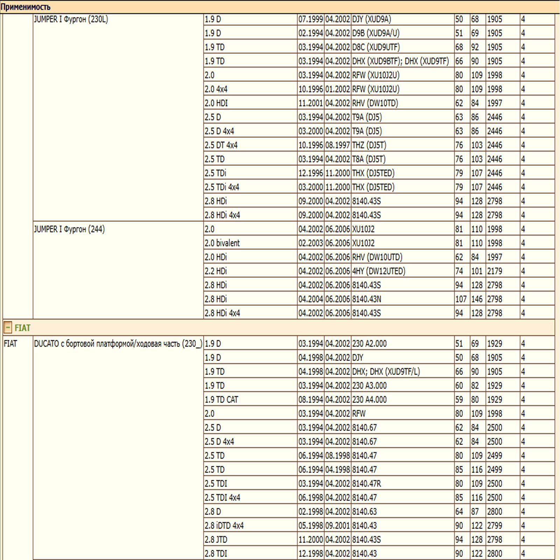
Task: Select the 2.2 HDi row
Action: coord(379,271)
